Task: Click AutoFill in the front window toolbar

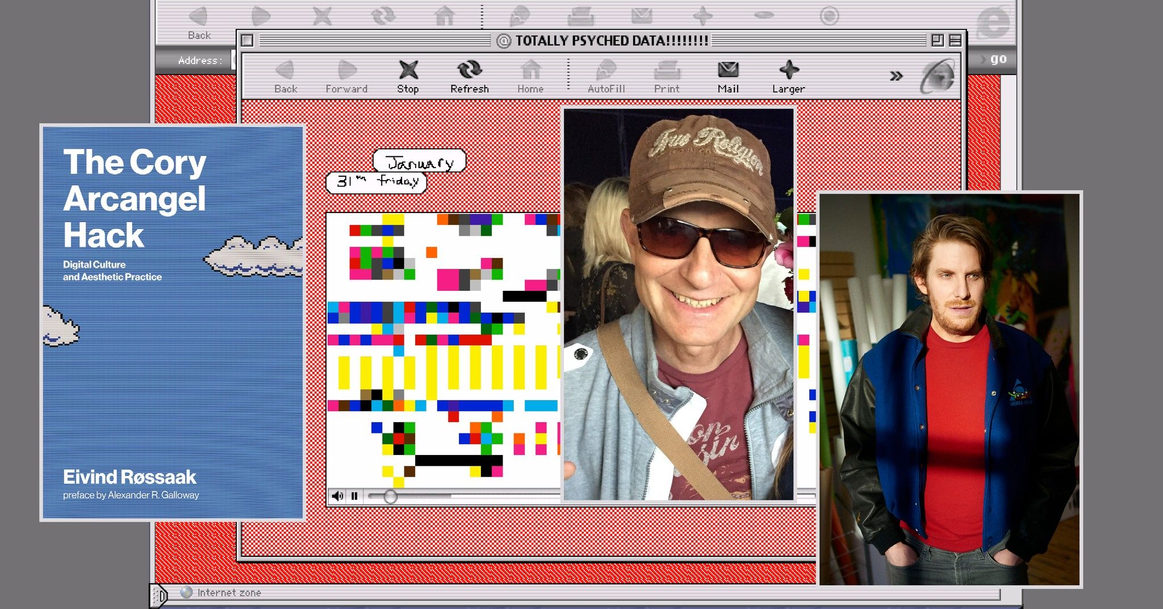Action: point(606,77)
